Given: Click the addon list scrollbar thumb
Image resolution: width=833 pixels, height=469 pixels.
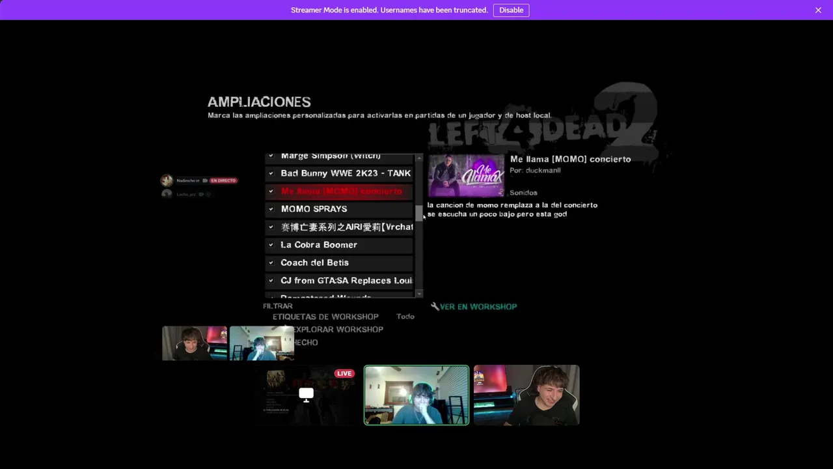Looking at the screenshot, I should point(419,213).
